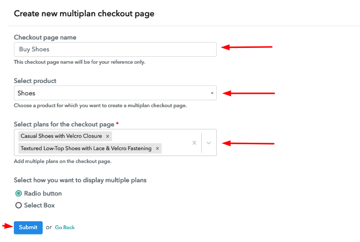Screen dimensions: 360x242
Task: Click the "Select plans for the checkout page" label
Action: (x=64, y=124)
